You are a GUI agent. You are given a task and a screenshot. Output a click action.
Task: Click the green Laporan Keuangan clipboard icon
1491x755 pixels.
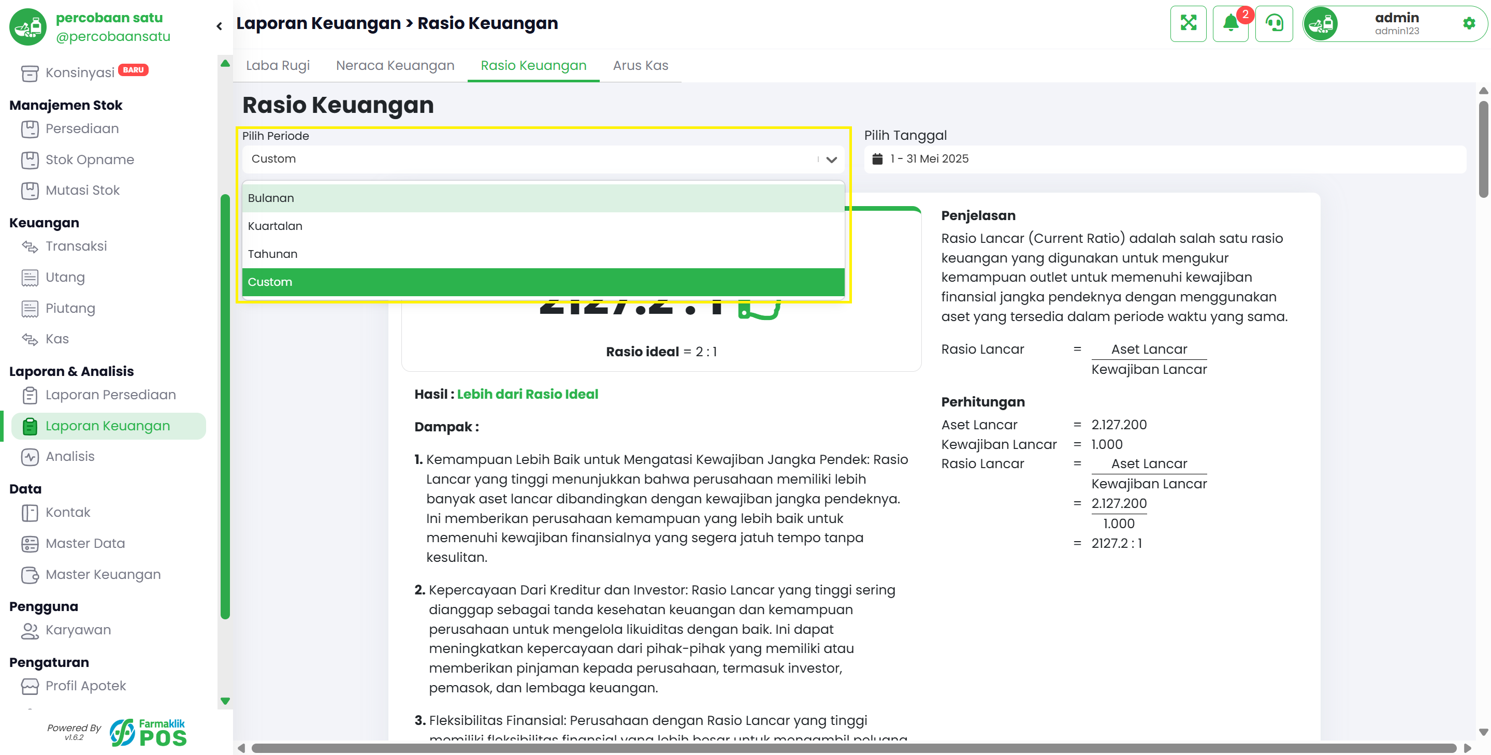point(30,426)
